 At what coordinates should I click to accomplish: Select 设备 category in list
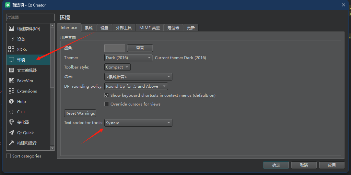[28, 39]
